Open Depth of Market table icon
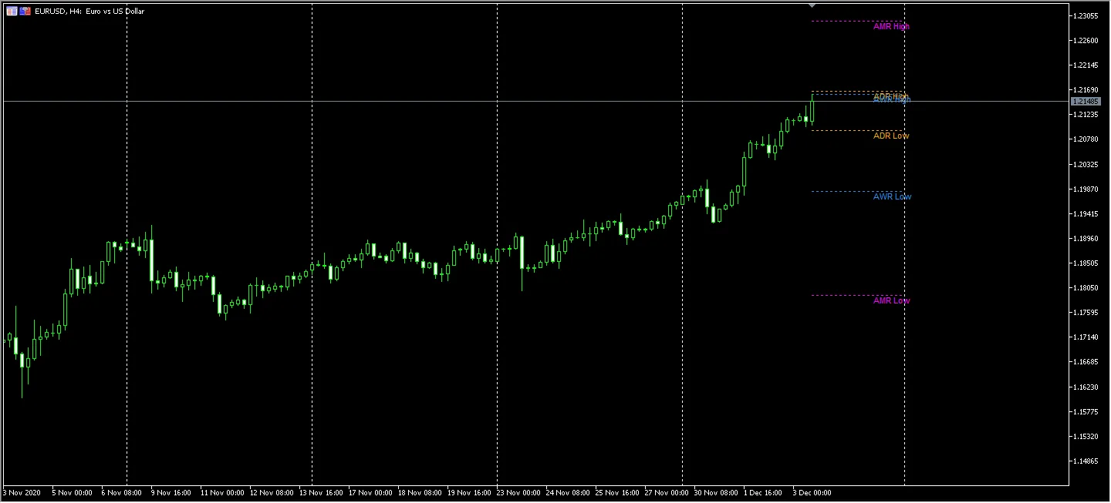Screen dimensions: 1111x503 point(12,12)
